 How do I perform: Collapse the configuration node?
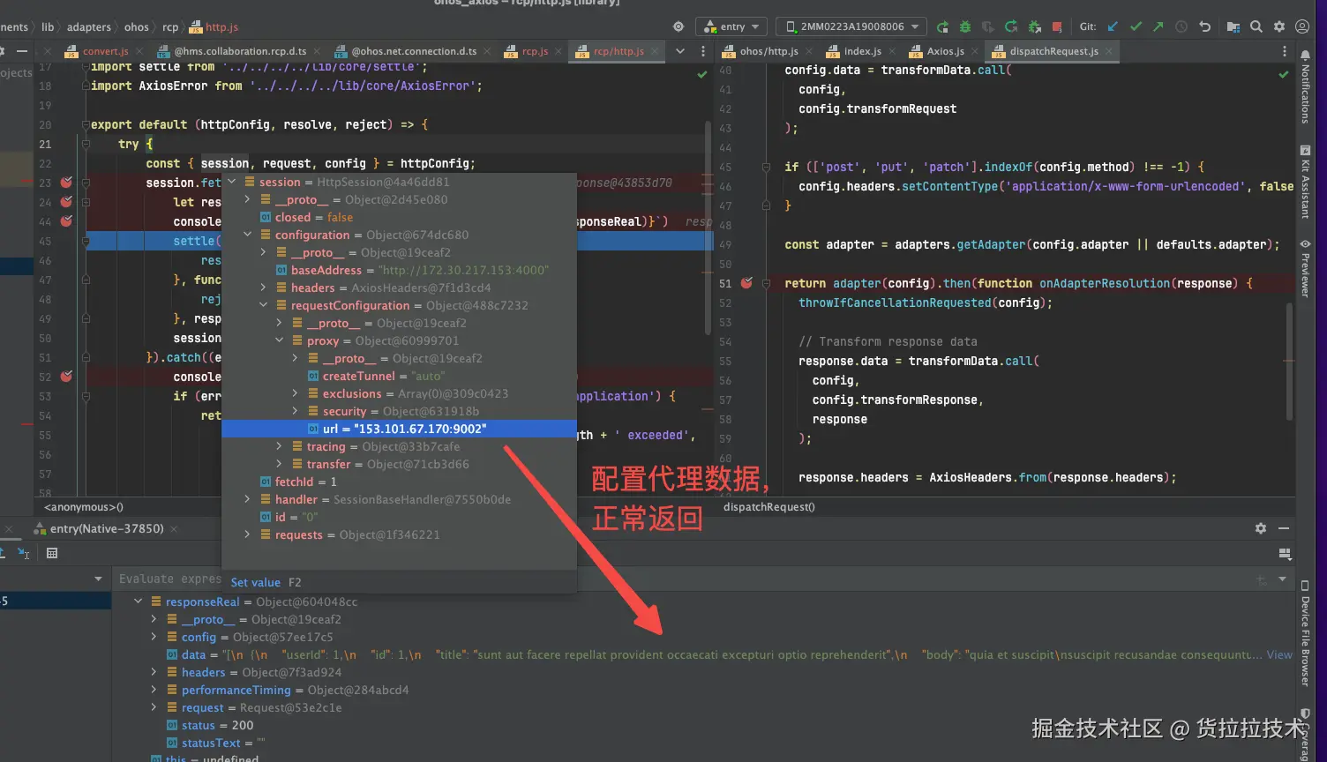(x=248, y=235)
